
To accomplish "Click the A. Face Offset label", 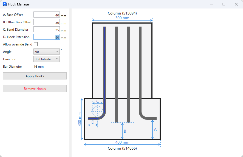I will point(13,15).
